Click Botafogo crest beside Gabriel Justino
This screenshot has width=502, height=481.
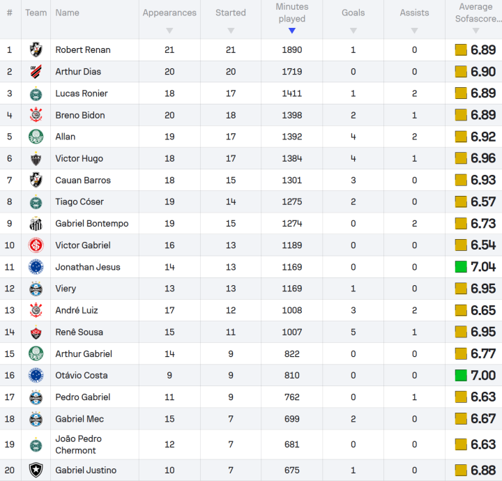click(36, 470)
